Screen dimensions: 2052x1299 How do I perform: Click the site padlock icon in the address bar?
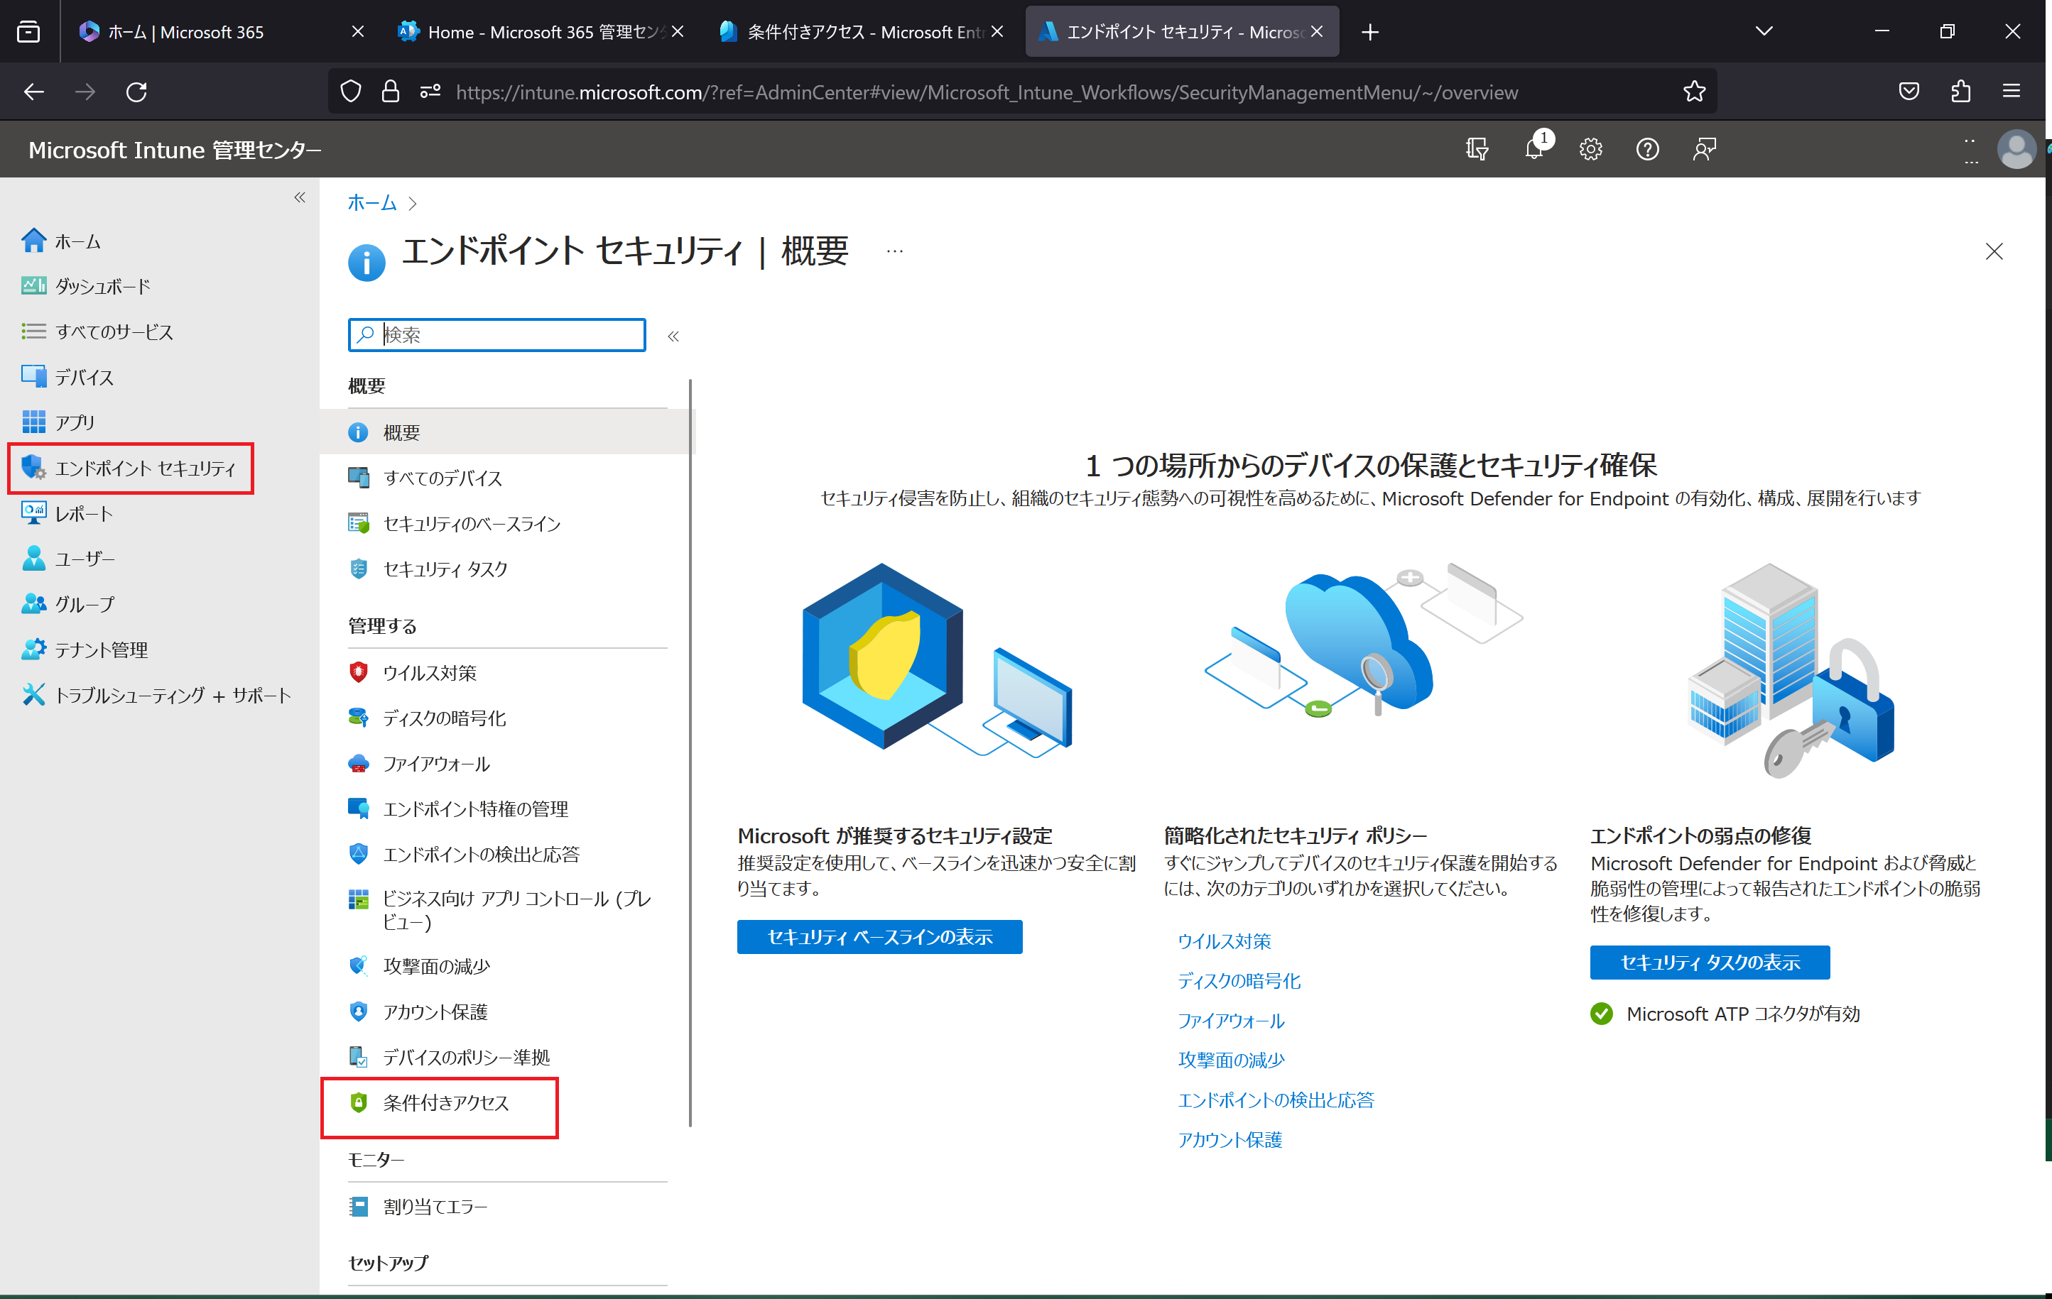click(x=390, y=91)
